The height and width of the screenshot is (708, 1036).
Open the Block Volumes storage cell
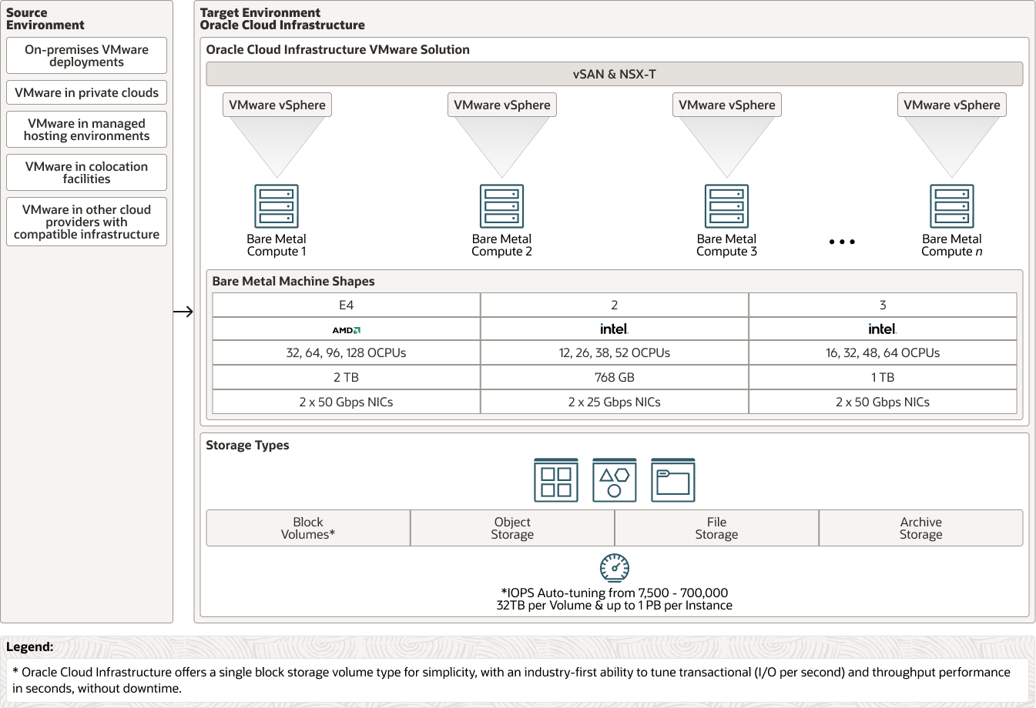308,528
